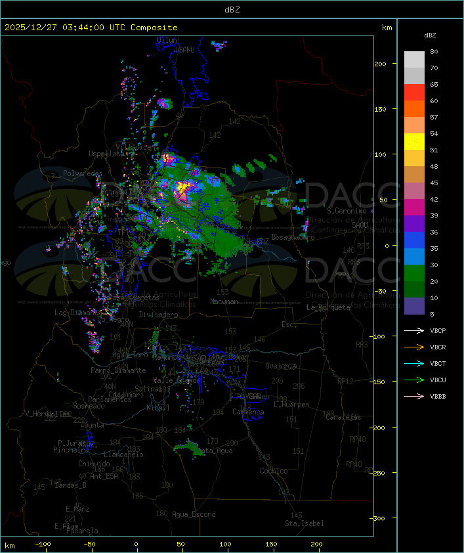Click the -100 tick on horizontal km axis
Viewport: 464px width, 553px height.
[x=43, y=544]
